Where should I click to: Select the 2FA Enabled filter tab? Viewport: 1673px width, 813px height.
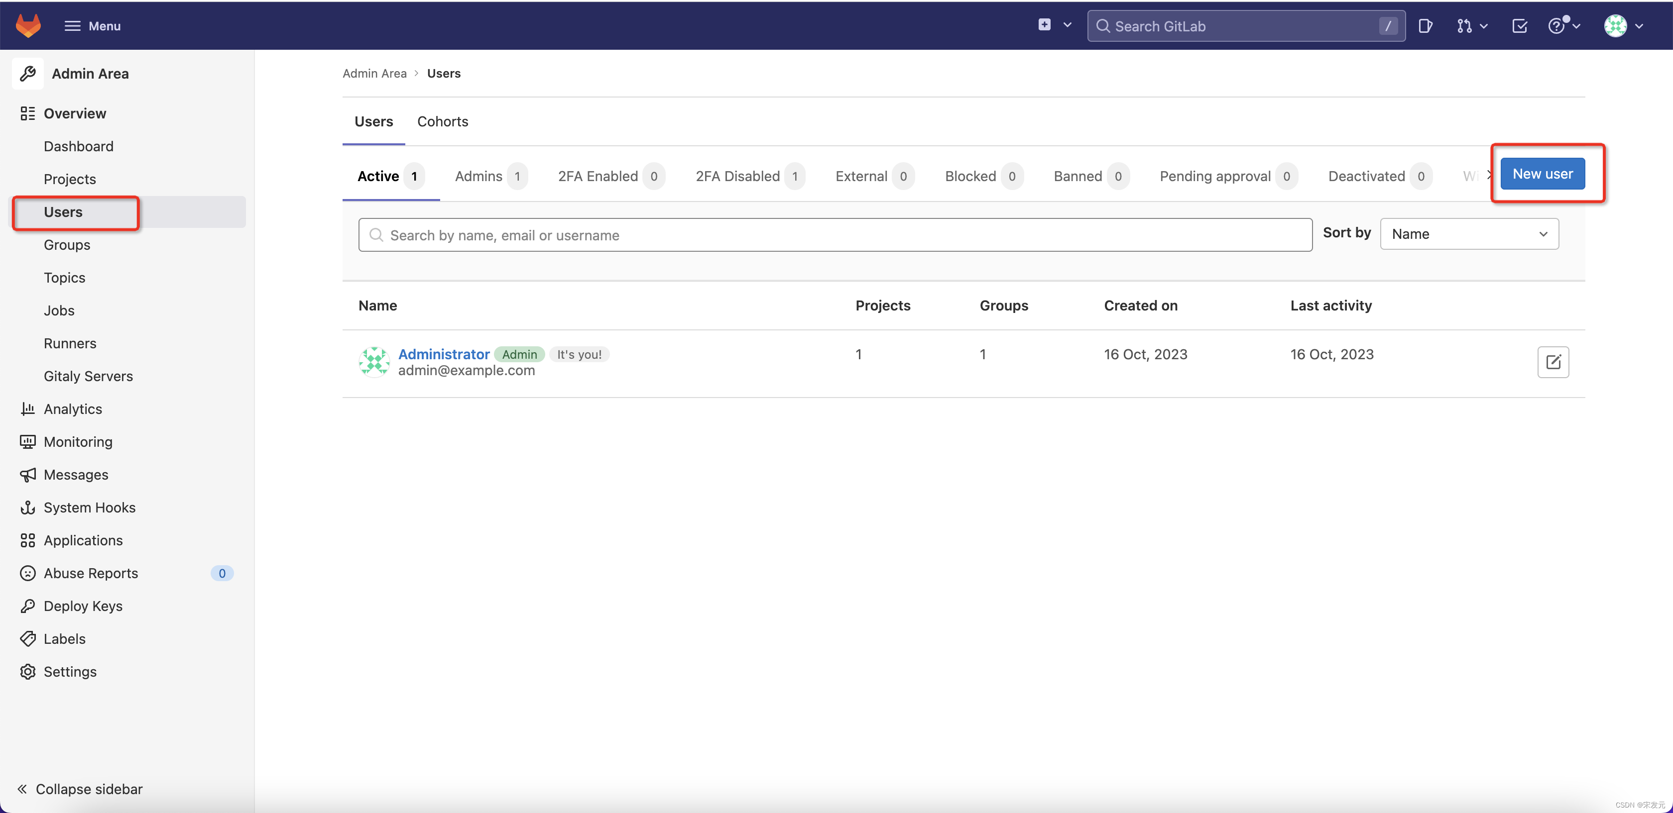611,177
